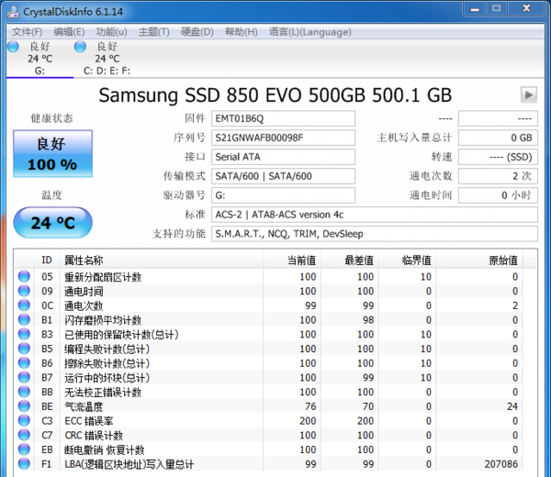Click the 临界值 column header
The image size is (551, 477).
pos(407,261)
